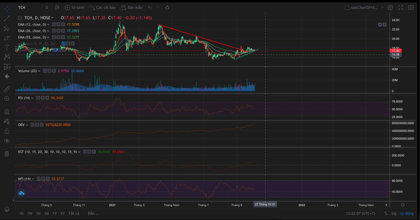Image resolution: width=420 pixels, height=220 pixels.
Task: Select the trend line drawing tool
Action: tap(7, 18)
